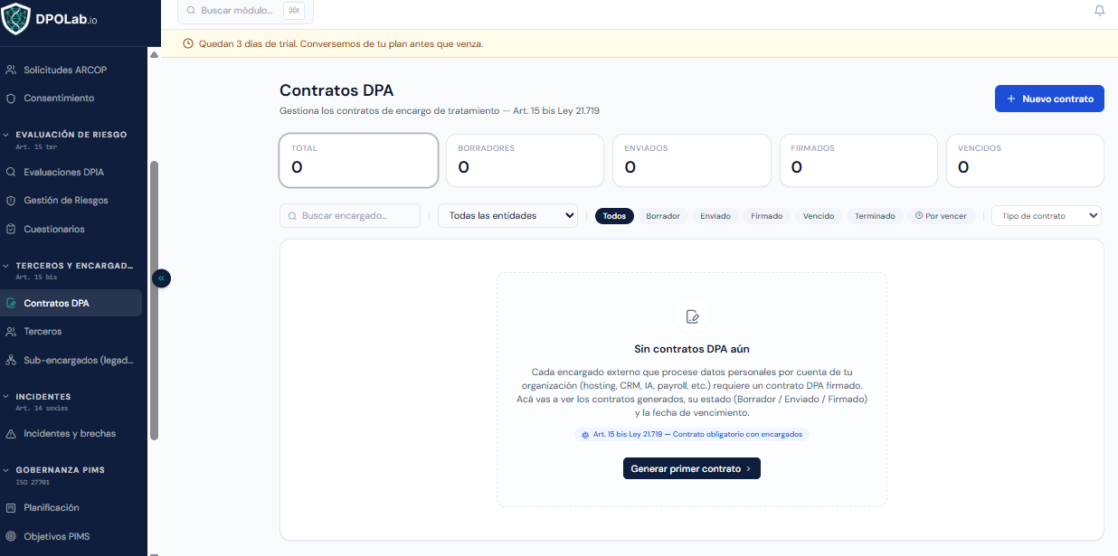This screenshot has height=556, width=1118.
Task: Click the Evaluaciones DPIA magnifier icon
Action: click(x=11, y=172)
